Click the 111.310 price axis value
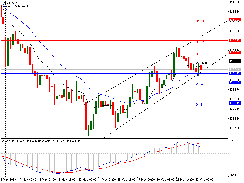 [235, 12]
